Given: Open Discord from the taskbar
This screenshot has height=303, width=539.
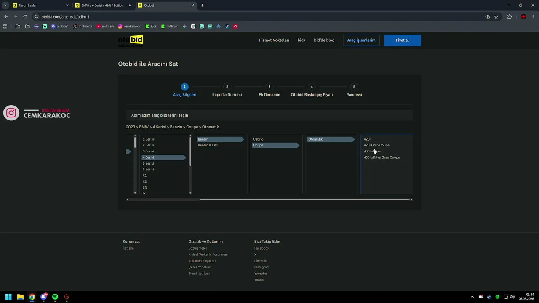Looking at the screenshot, I should pyautogui.click(x=43, y=297).
